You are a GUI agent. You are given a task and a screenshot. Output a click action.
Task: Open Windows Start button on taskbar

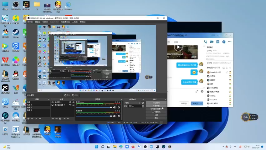pos(96,147)
